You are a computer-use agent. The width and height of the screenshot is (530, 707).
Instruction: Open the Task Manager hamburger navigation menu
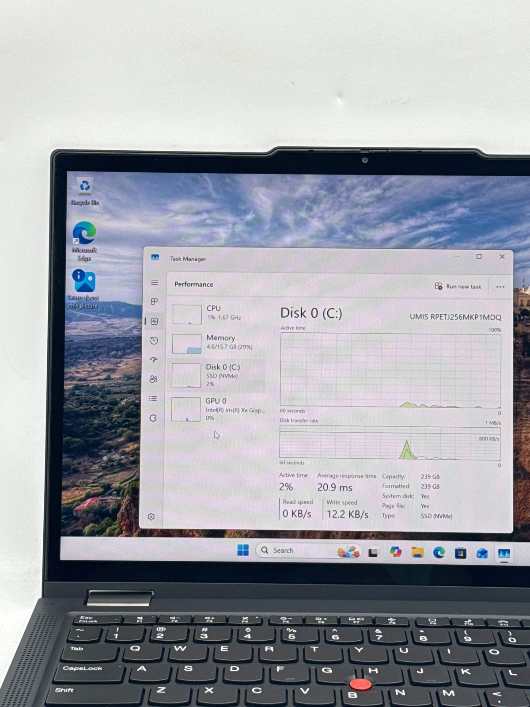click(154, 282)
